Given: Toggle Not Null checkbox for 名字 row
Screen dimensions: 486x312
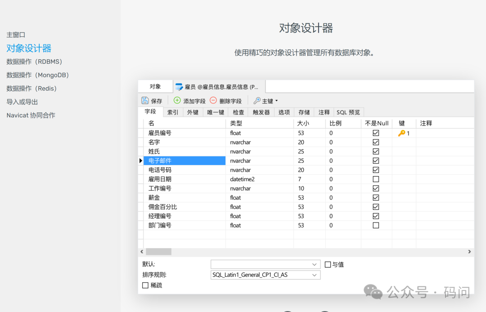Looking at the screenshot, I should point(376,143).
